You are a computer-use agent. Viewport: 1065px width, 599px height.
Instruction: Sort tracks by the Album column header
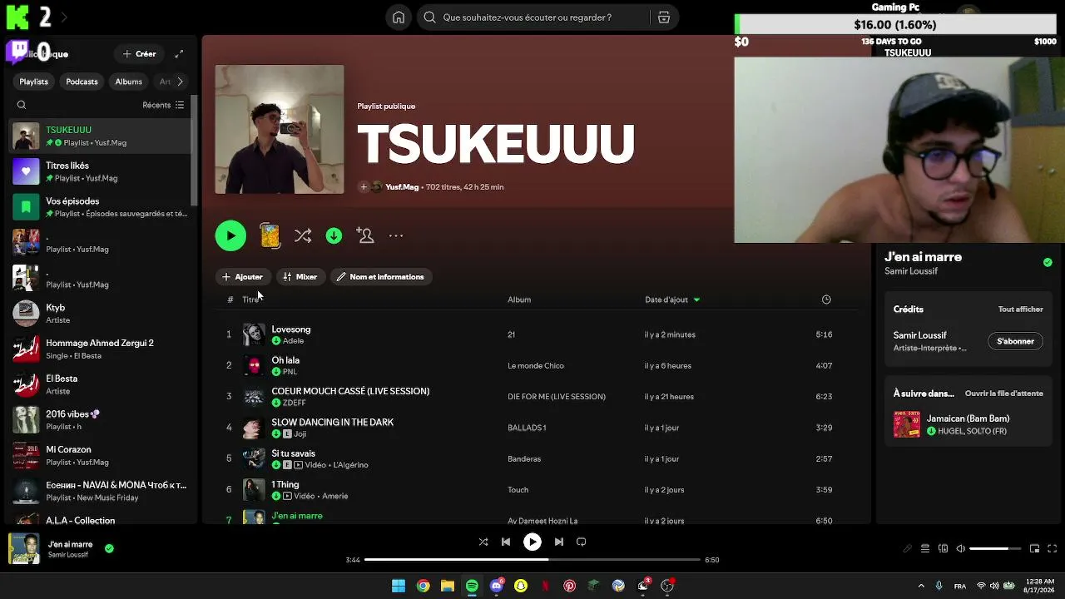pyautogui.click(x=519, y=299)
